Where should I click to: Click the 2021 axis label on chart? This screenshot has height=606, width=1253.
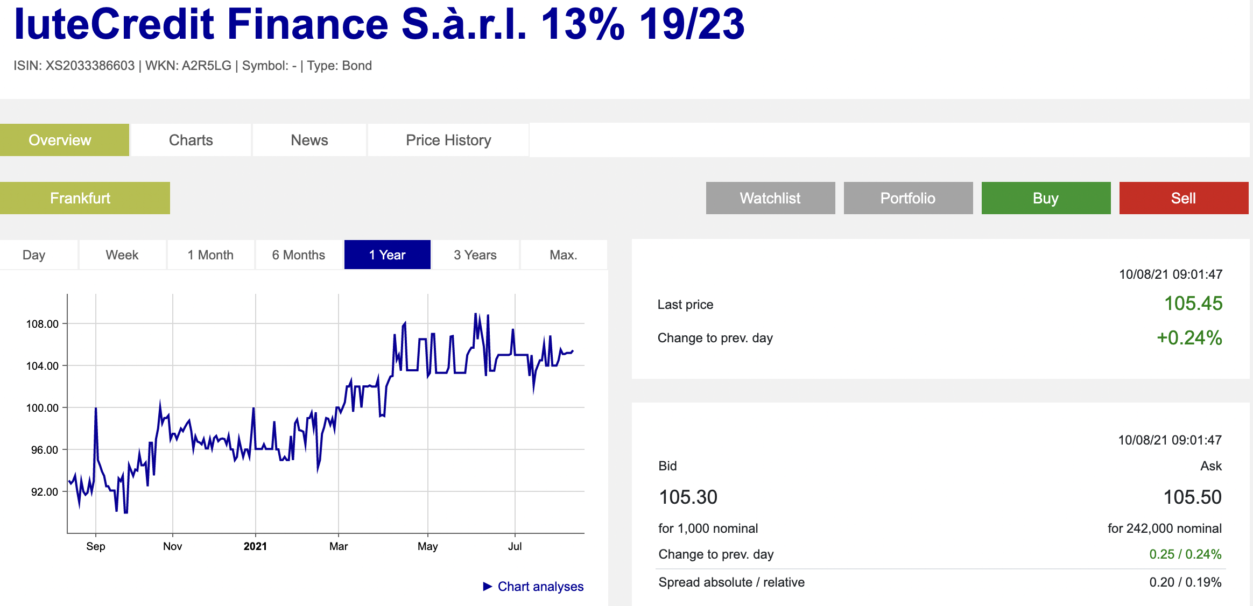point(255,546)
